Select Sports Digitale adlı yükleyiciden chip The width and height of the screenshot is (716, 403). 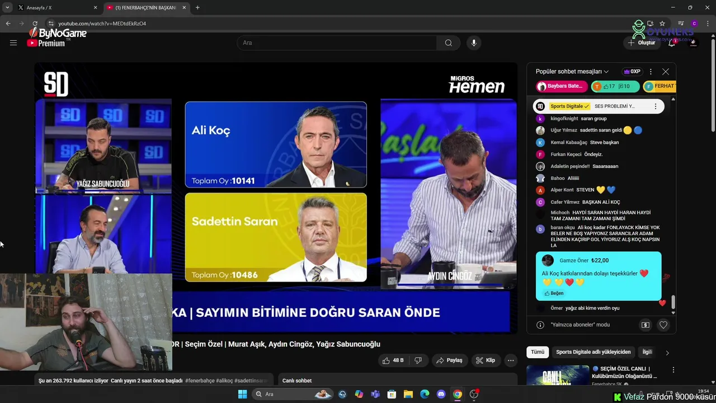(x=593, y=352)
